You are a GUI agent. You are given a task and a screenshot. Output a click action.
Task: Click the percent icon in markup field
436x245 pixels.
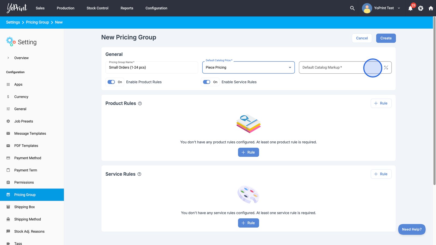(386, 67)
